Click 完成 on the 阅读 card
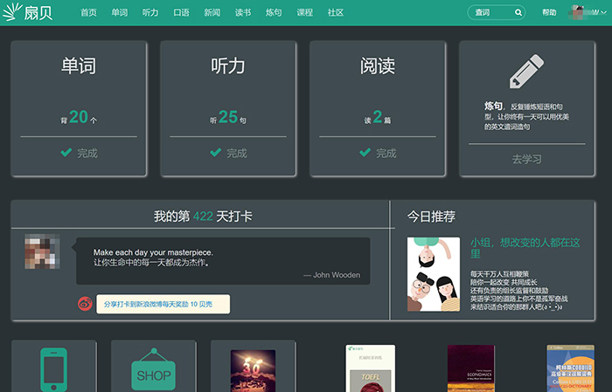Image resolution: width=612 pixels, height=392 pixels. (386, 153)
